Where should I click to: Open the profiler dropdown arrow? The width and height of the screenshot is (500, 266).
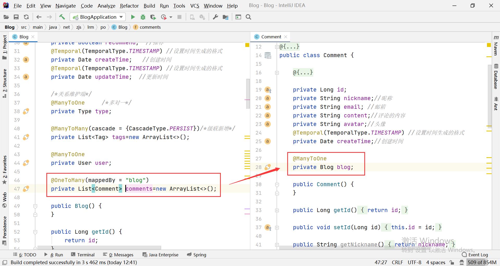(x=171, y=17)
